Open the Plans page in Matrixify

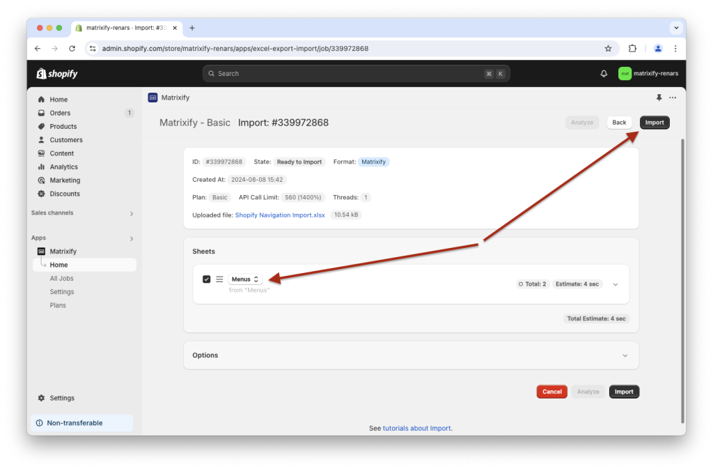[x=58, y=304]
